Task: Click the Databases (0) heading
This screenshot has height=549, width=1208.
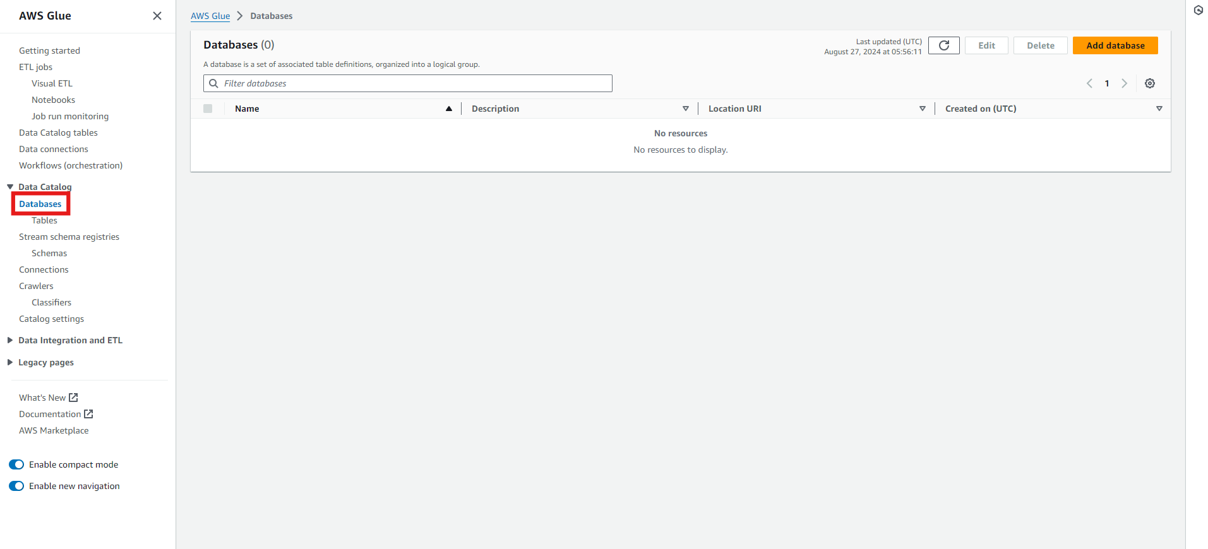Action: 239,45
